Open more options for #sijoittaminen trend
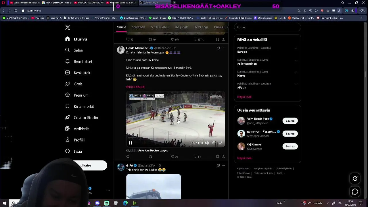Viewport: 368px width, 207px height. pos(296,60)
